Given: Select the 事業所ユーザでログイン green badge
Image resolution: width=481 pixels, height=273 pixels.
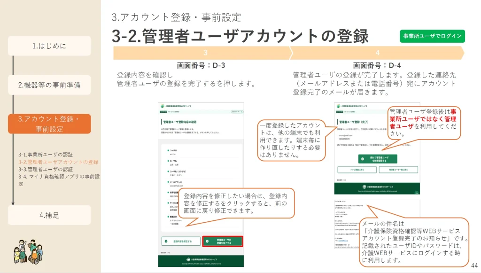Looking at the screenshot, I should (432, 36).
